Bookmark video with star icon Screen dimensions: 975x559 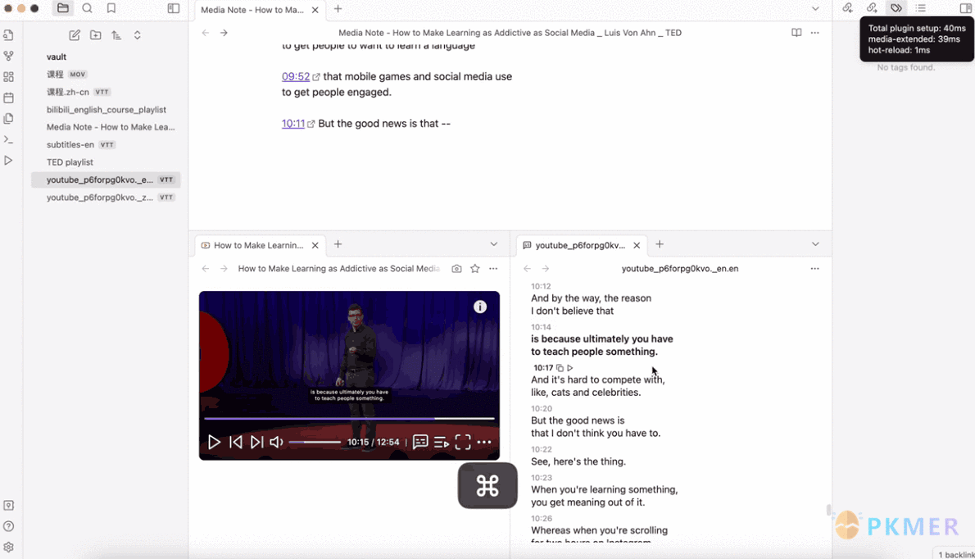tap(475, 269)
